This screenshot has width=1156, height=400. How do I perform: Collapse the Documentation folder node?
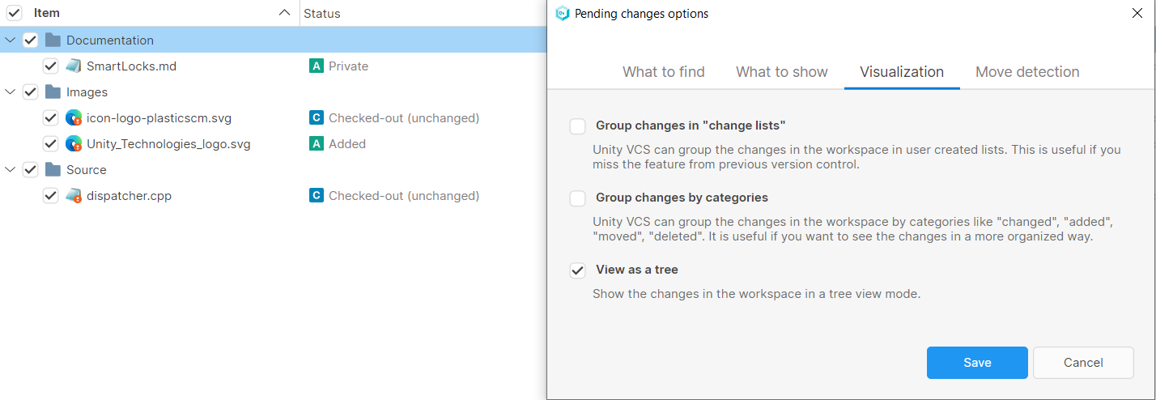11,40
